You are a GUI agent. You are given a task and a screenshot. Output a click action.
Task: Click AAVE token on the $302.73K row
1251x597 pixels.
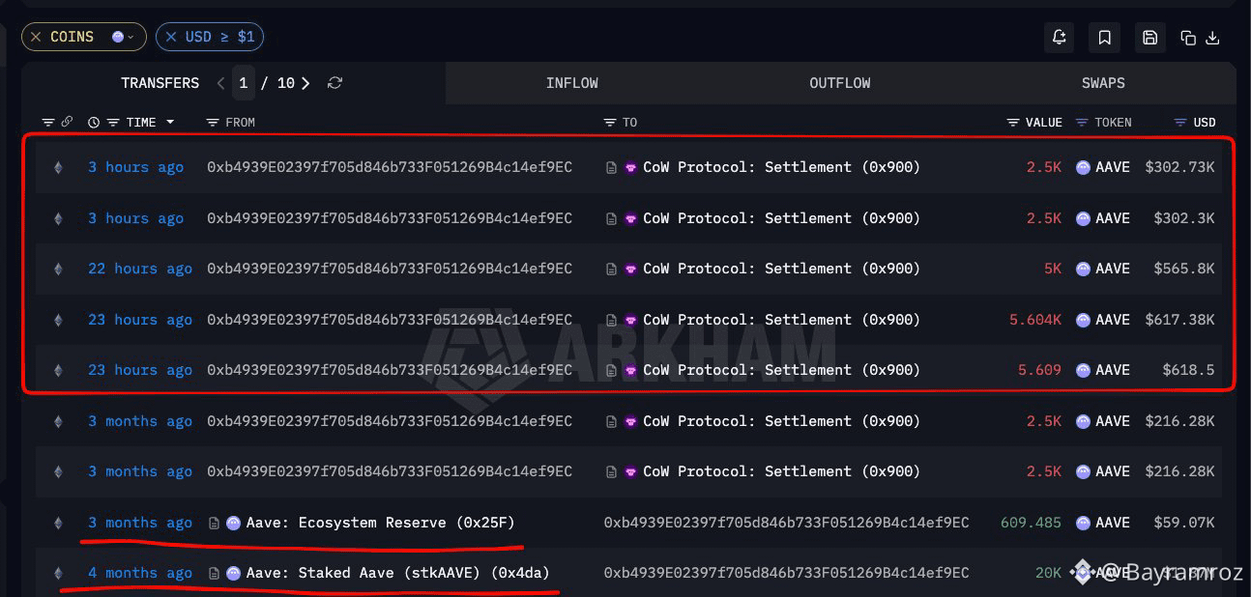[x=1103, y=167]
